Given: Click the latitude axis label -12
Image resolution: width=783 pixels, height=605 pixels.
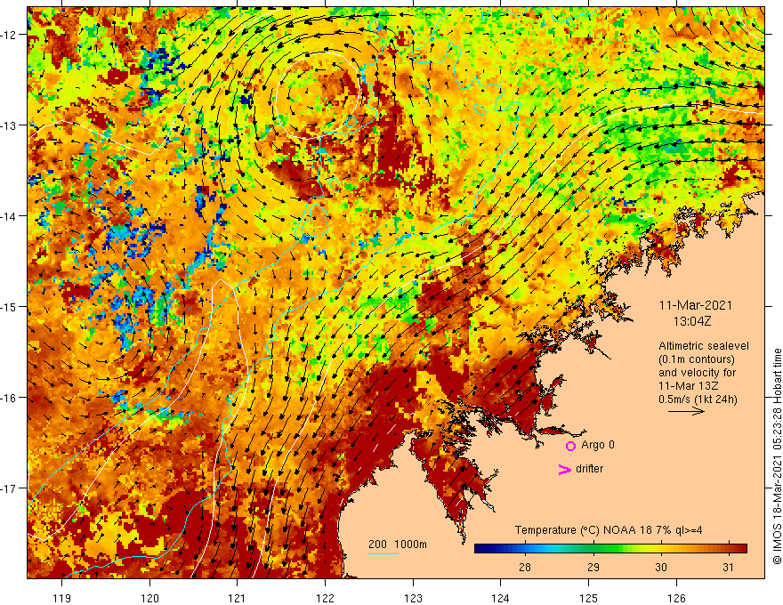Looking at the screenshot, I should (9, 35).
